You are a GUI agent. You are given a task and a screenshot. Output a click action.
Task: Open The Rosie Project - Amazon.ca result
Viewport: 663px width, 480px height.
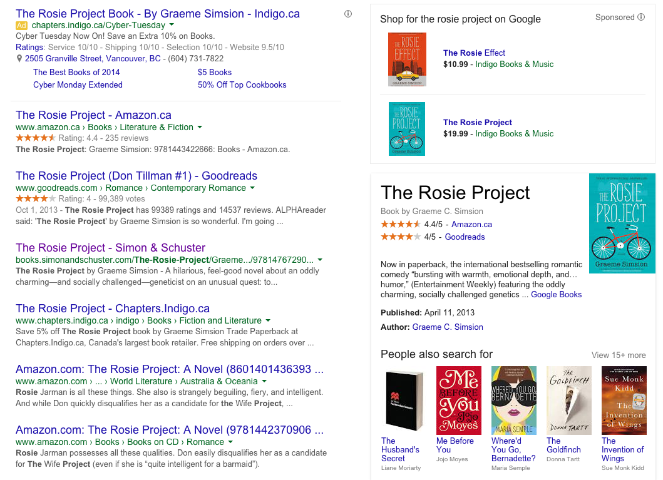(x=93, y=115)
